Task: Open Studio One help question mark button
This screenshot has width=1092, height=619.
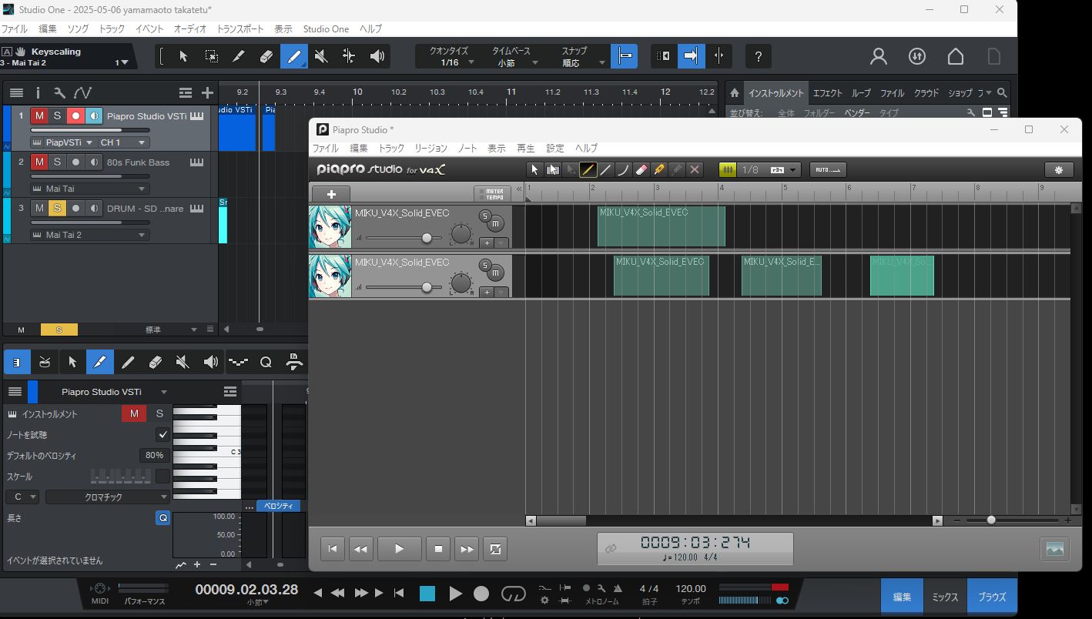Action: pyautogui.click(x=759, y=56)
